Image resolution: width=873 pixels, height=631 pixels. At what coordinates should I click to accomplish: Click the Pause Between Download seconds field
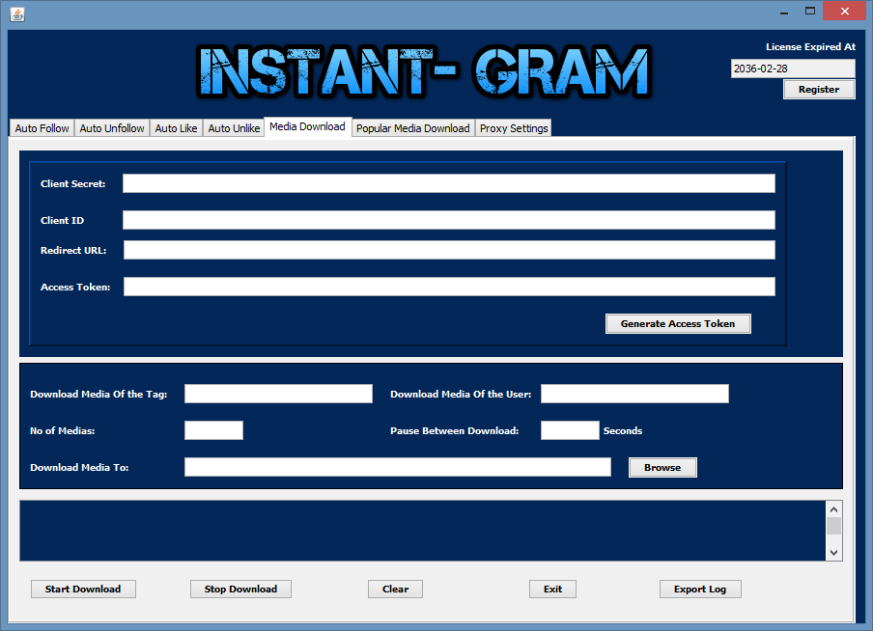570,430
